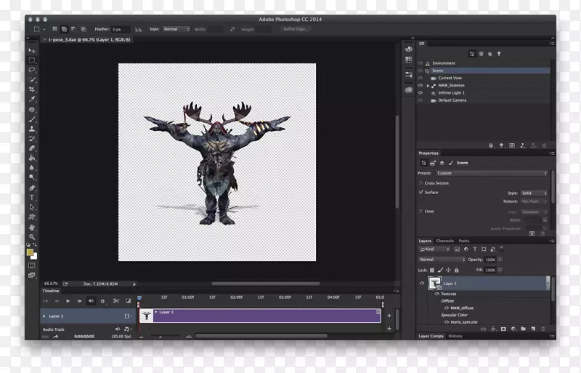Select the Rectangular Marquee tool in toolbox
This screenshot has height=373, width=581.
(x=32, y=60)
